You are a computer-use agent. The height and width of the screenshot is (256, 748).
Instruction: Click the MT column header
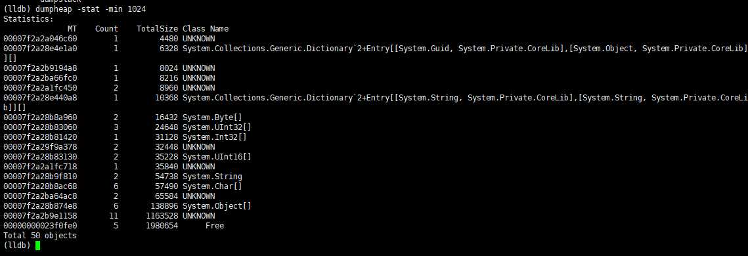point(72,29)
